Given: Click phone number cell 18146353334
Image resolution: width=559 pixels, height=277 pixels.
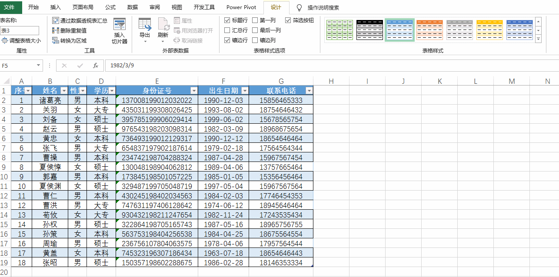Looking at the screenshot, I should click(x=281, y=263).
